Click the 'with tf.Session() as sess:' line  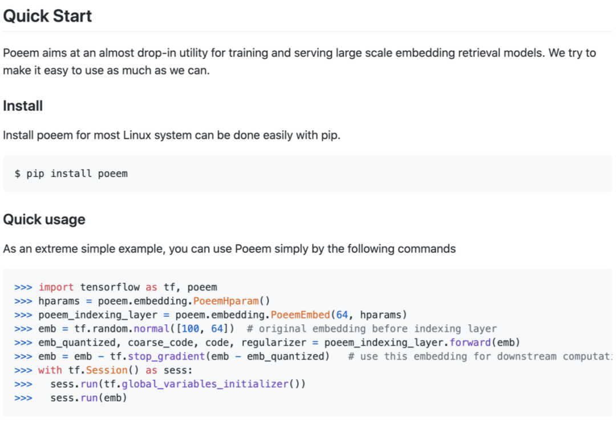click(x=104, y=370)
